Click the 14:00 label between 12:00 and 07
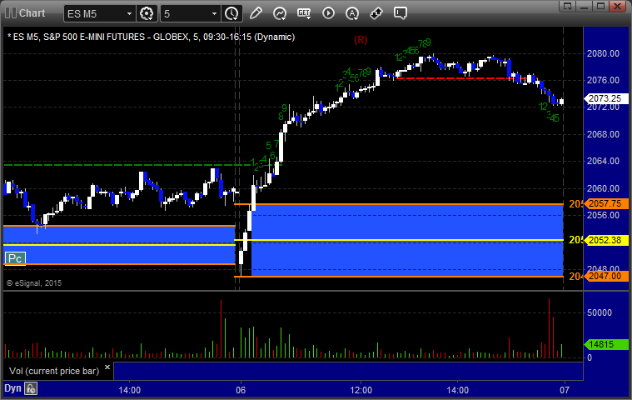 click(x=457, y=390)
